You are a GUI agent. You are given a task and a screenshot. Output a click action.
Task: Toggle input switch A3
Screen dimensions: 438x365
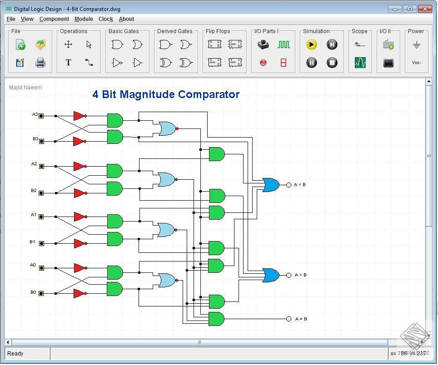click(41, 115)
